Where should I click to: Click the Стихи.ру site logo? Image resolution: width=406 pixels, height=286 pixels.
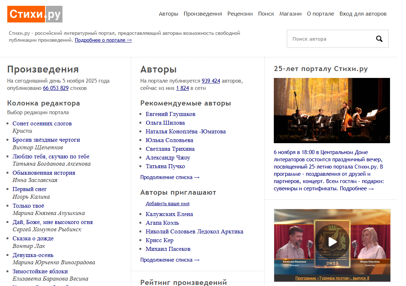click(35, 14)
